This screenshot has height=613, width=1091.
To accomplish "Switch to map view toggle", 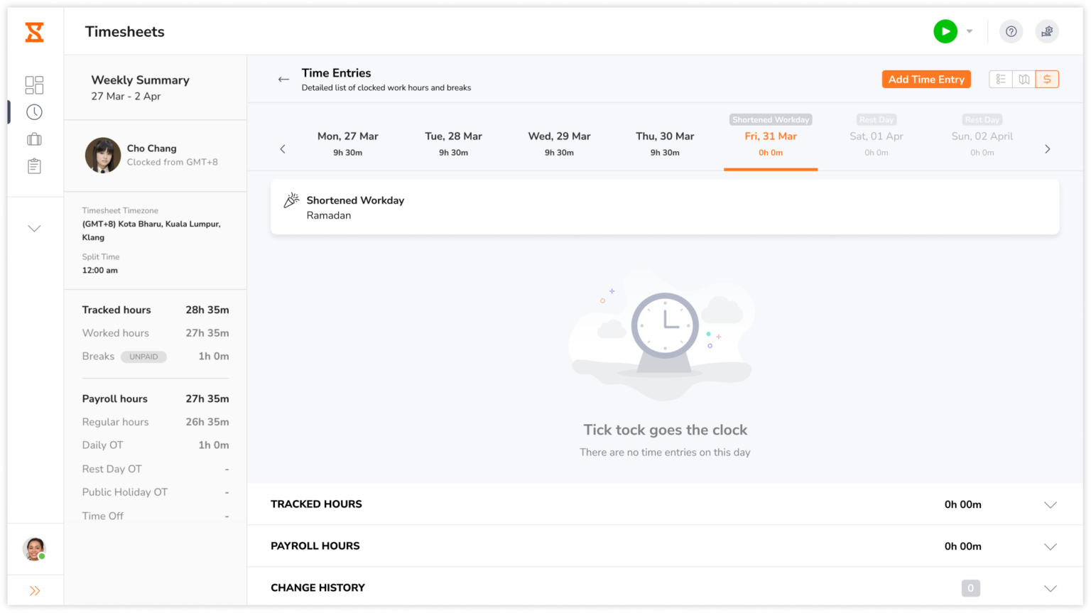I will tap(1024, 80).
